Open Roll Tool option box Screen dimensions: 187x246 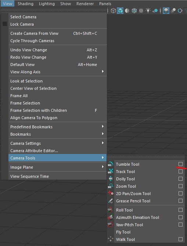[x=180, y=210]
